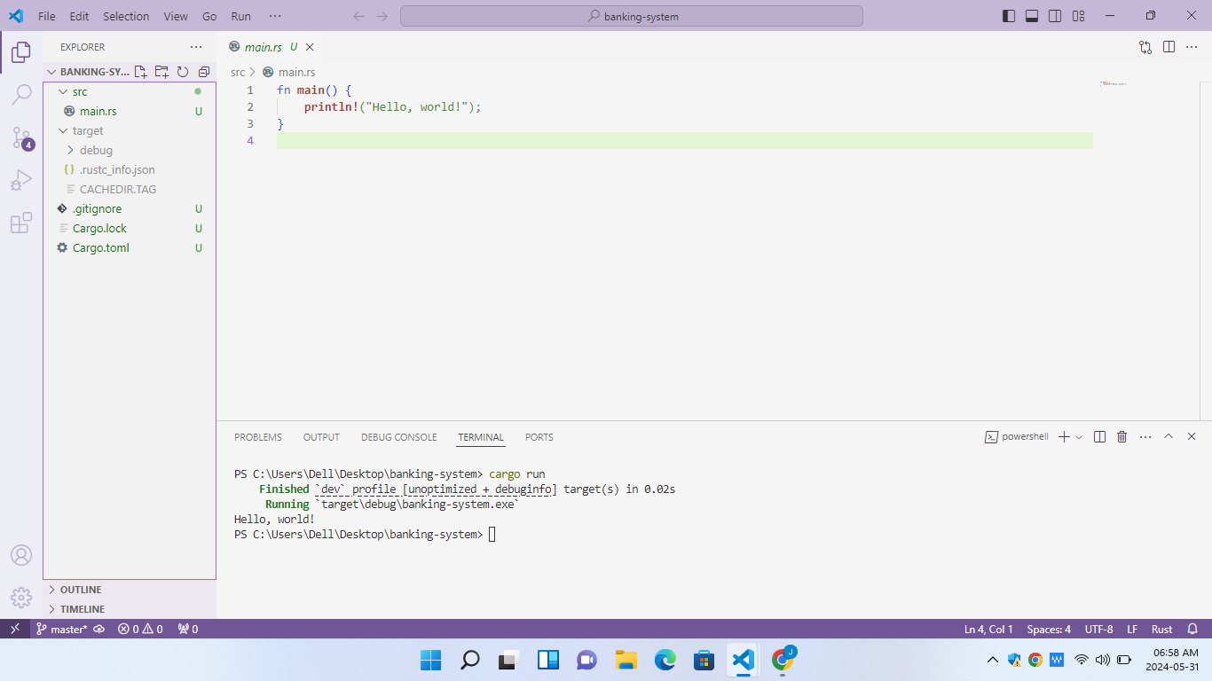Kill terminal using the trash icon
The image size is (1212, 681).
pyautogui.click(x=1121, y=437)
